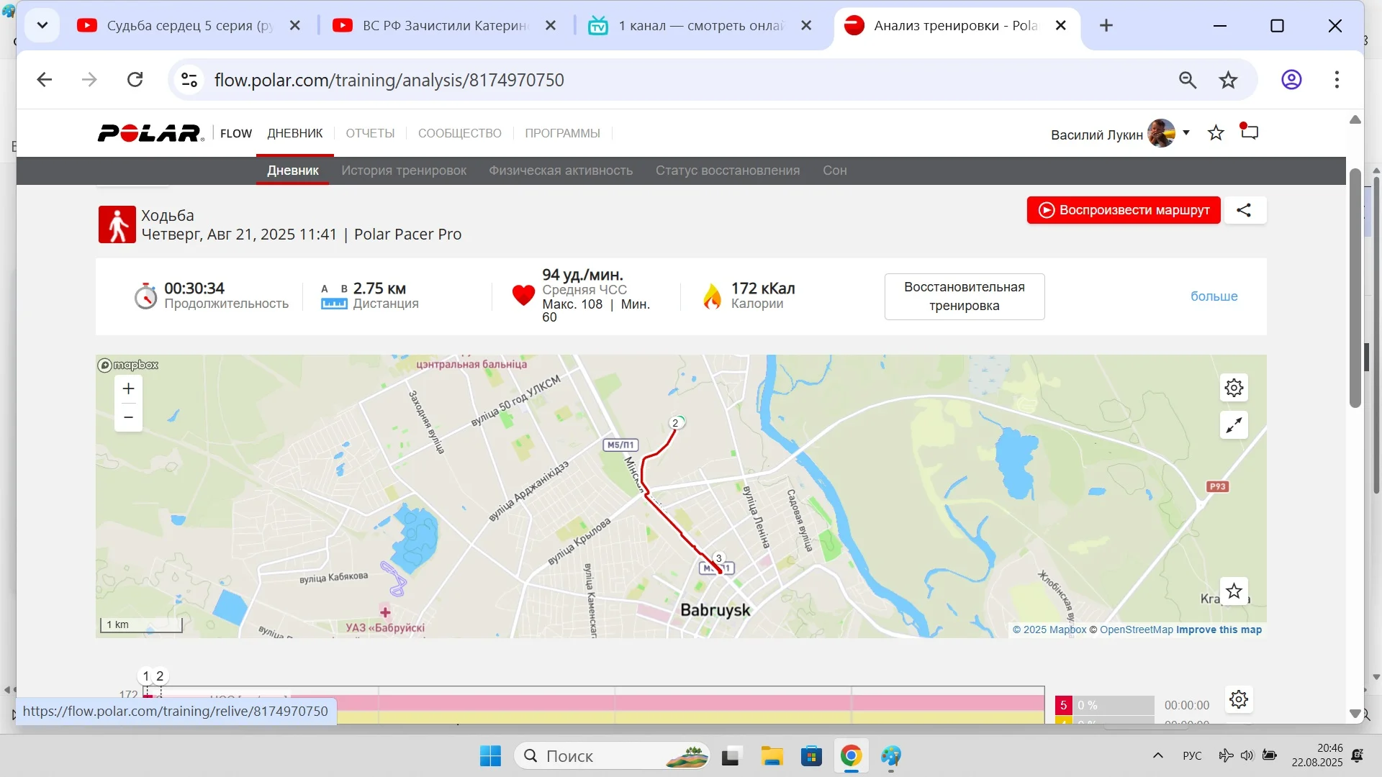Bookmark this page with browser star
Image resolution: width=1382 pixels, height=777 pixels.
(x=1228, y=80)
